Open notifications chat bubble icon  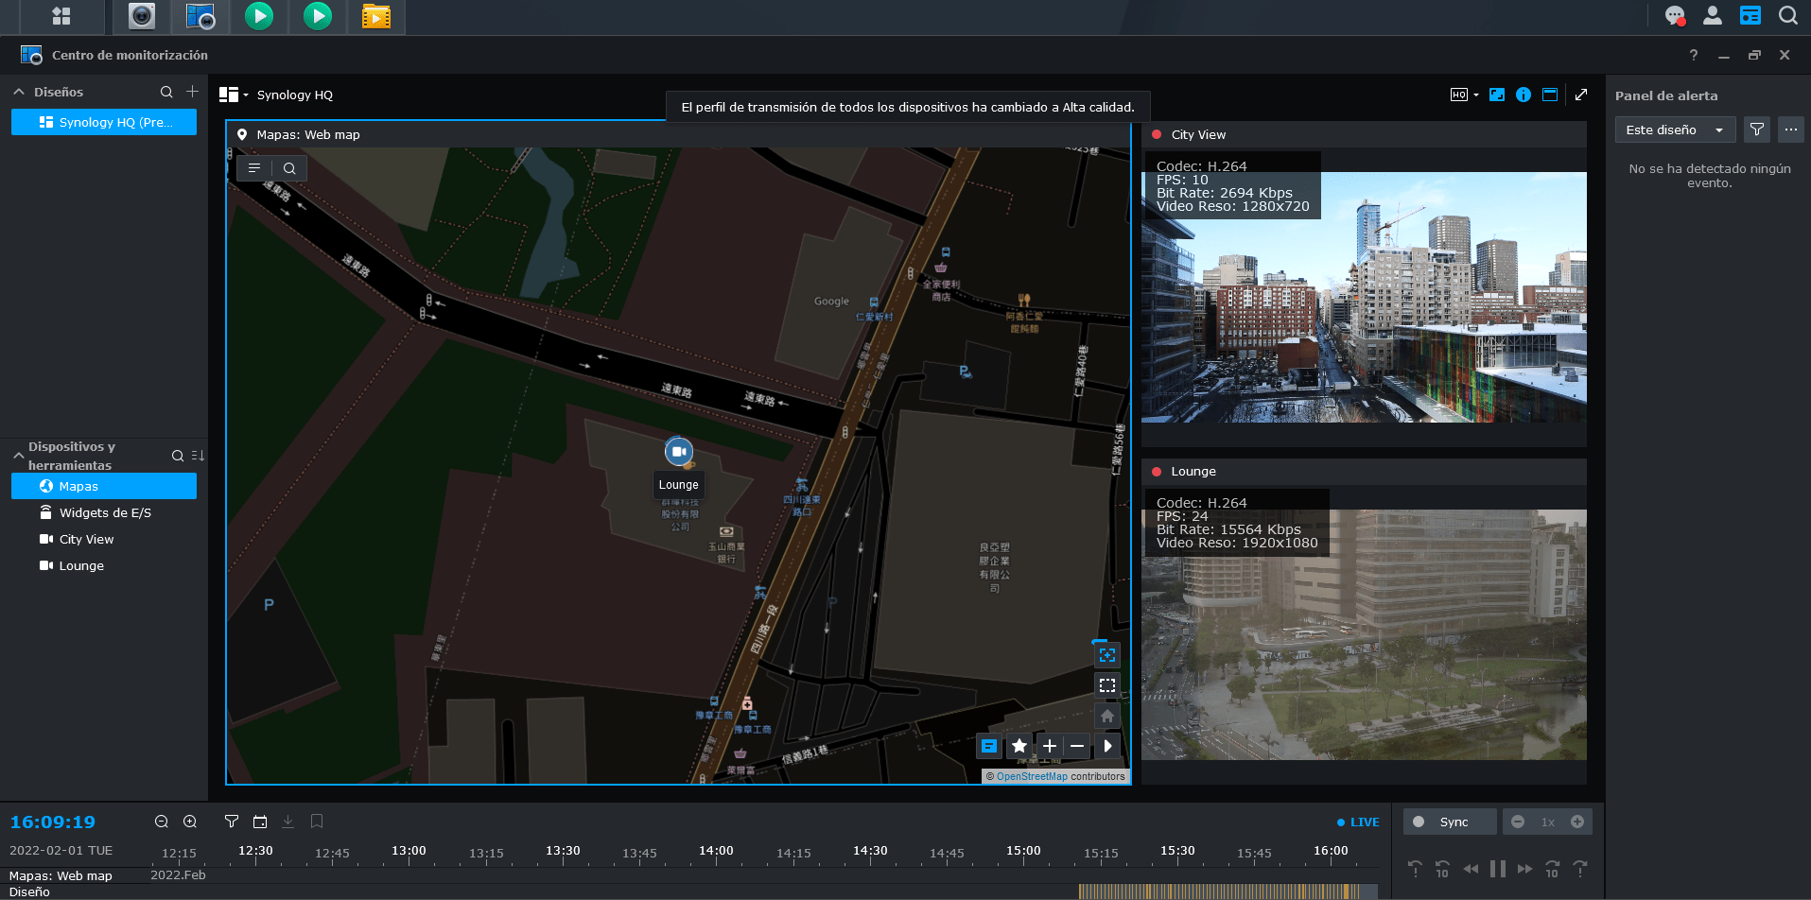point(1675,16)
